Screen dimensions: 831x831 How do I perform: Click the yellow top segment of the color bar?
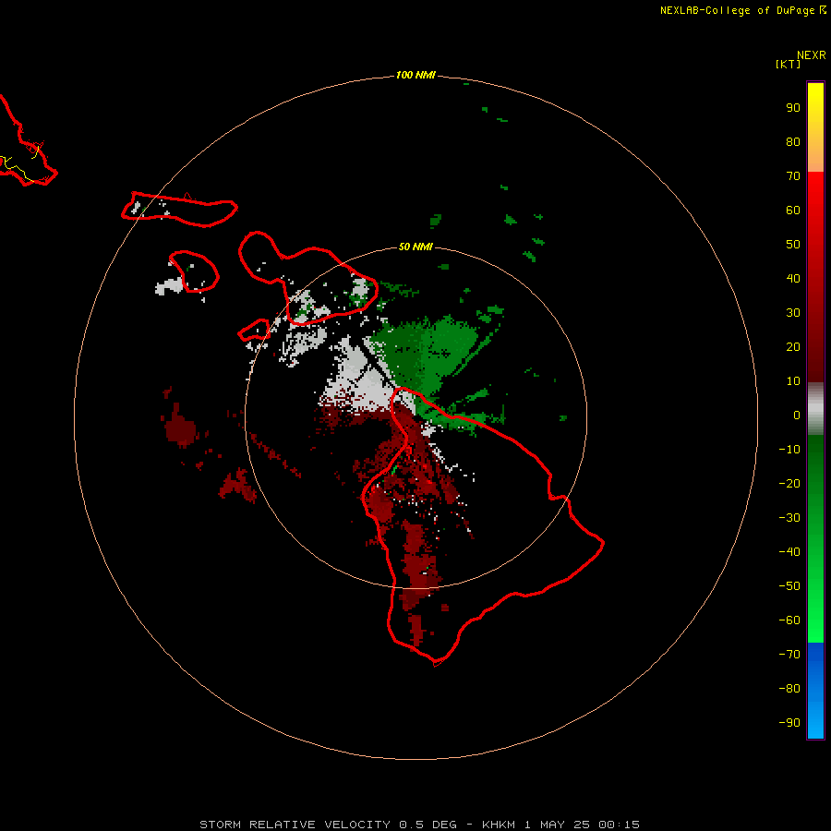815,127
